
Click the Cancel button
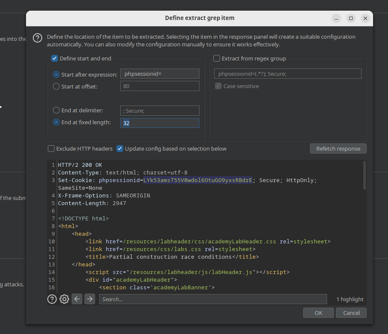coord(351,313)
